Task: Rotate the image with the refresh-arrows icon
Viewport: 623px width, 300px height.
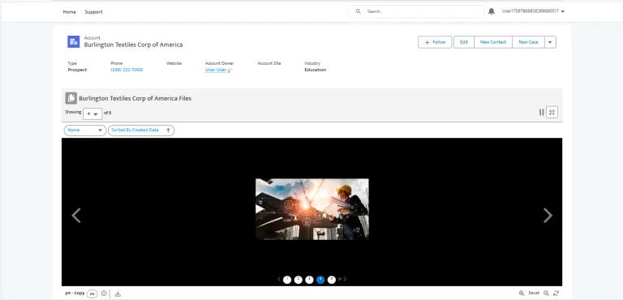Action: [556, 294]
